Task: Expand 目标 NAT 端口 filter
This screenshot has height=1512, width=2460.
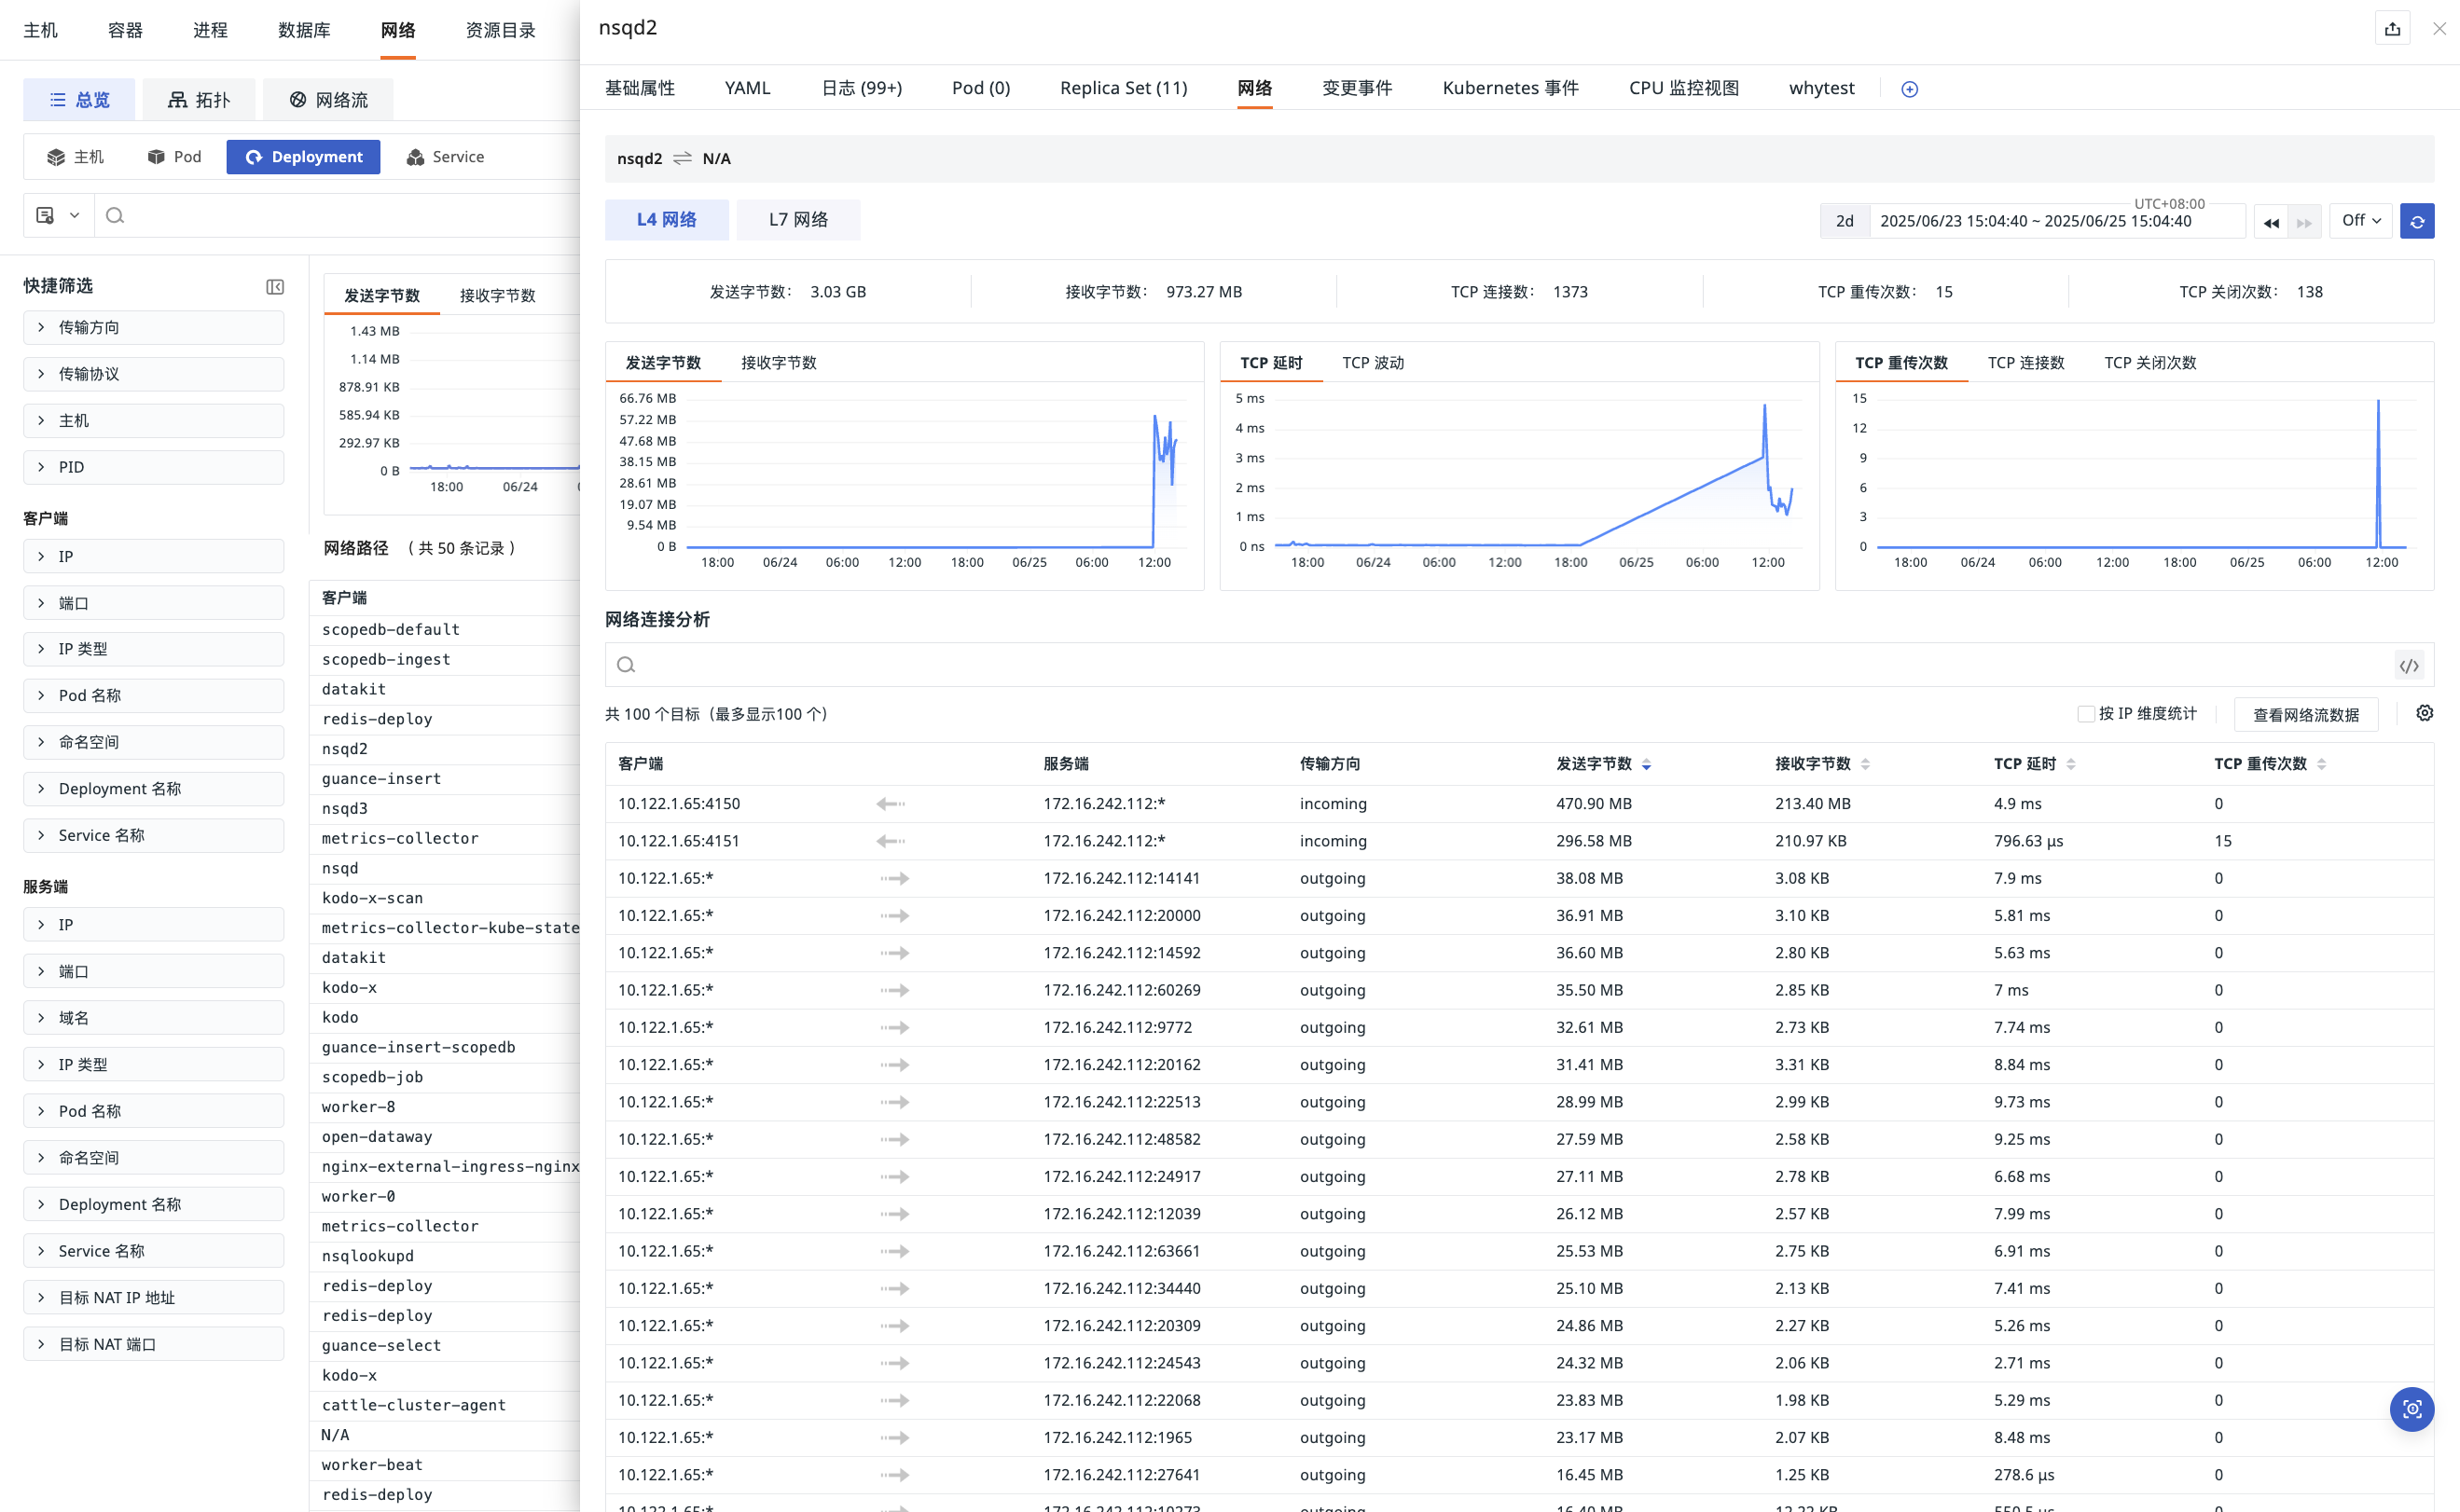Action: tap(153, 1344)
